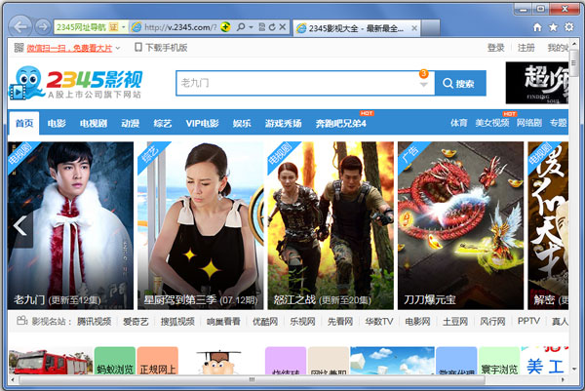Image resolution: width=585 pixels, height=391 pixels.
Task: Open the 爱奇艺 site link
Action: pos(136,321)
